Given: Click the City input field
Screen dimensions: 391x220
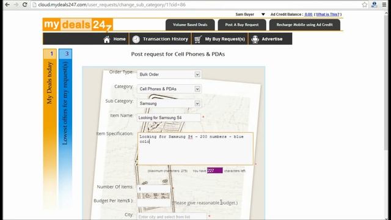Looking at the screenshot, I should [x=172, y=216].
